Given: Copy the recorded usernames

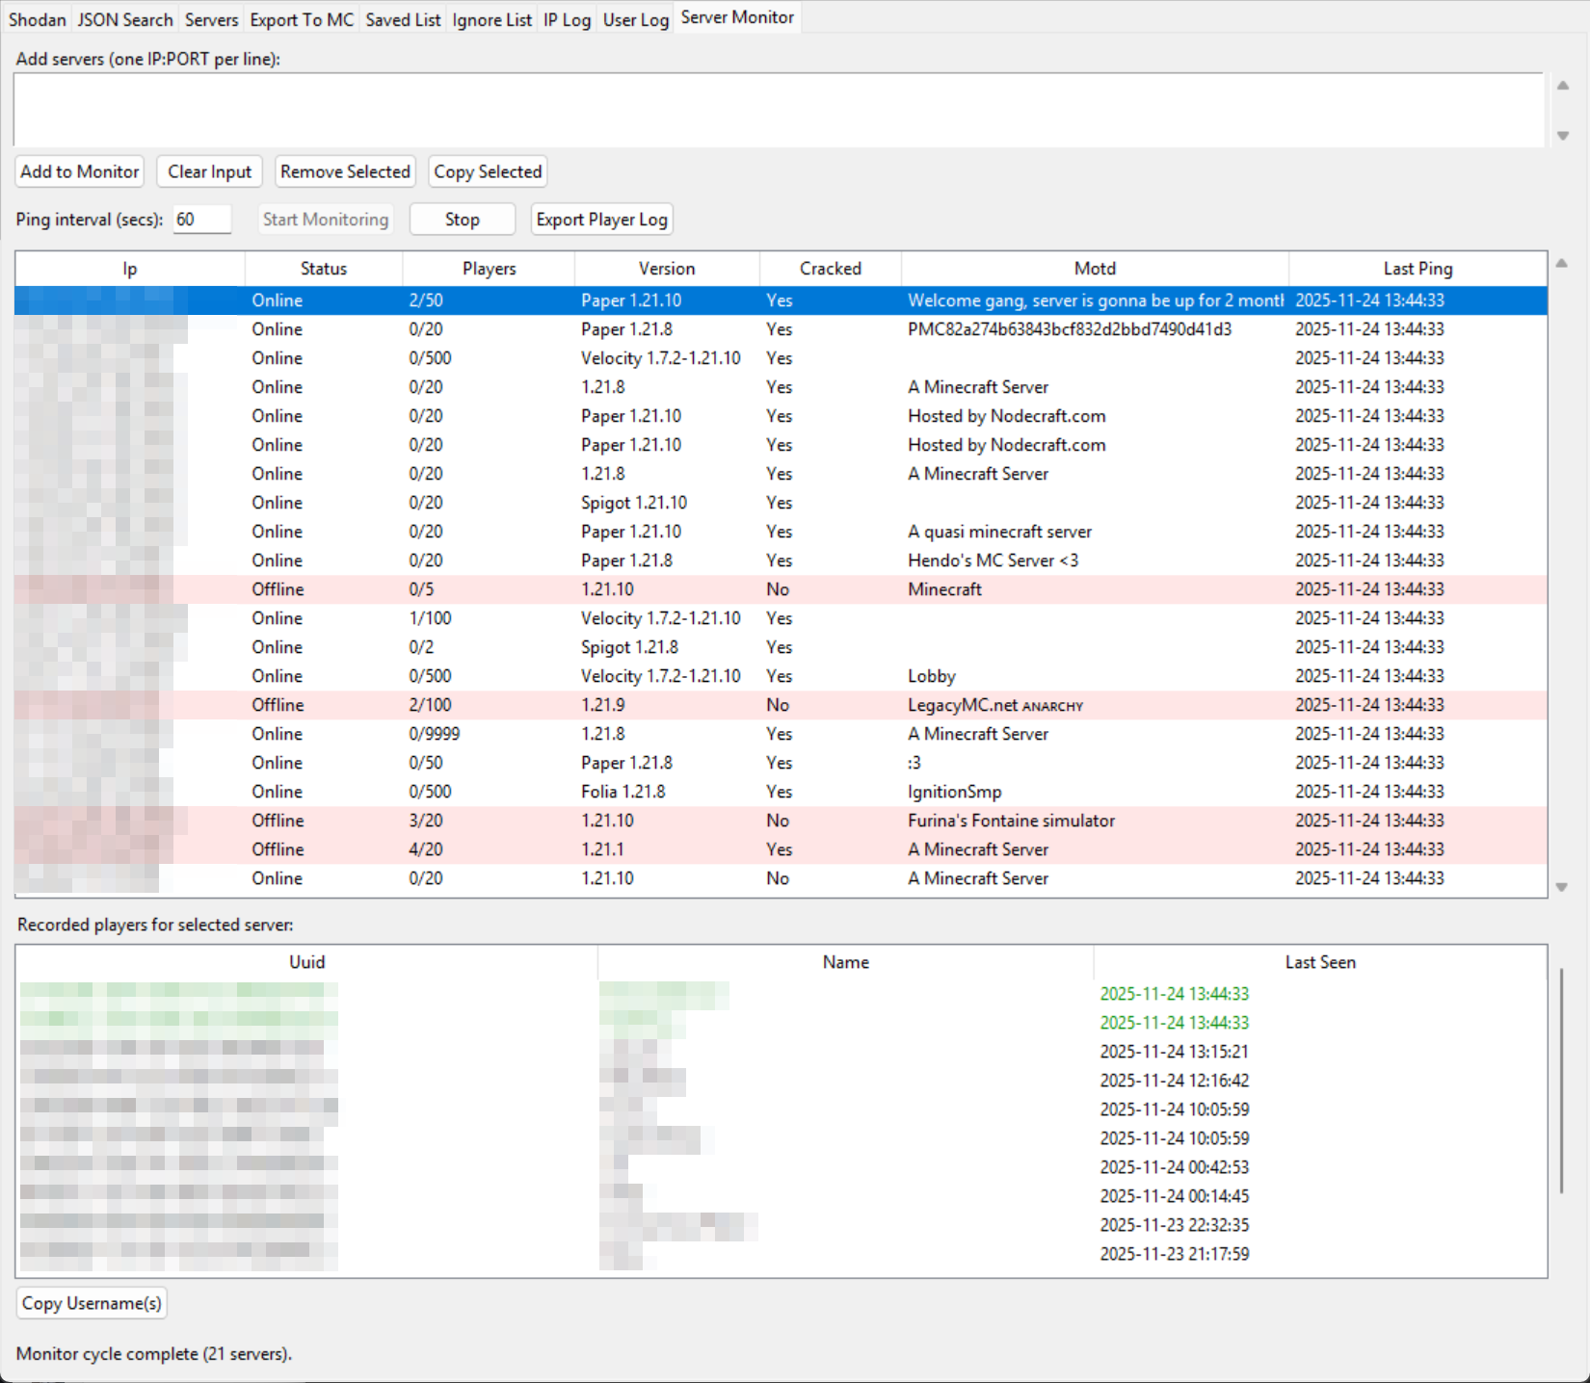Looking at the screenshot, I should [x=92, y=1303].
